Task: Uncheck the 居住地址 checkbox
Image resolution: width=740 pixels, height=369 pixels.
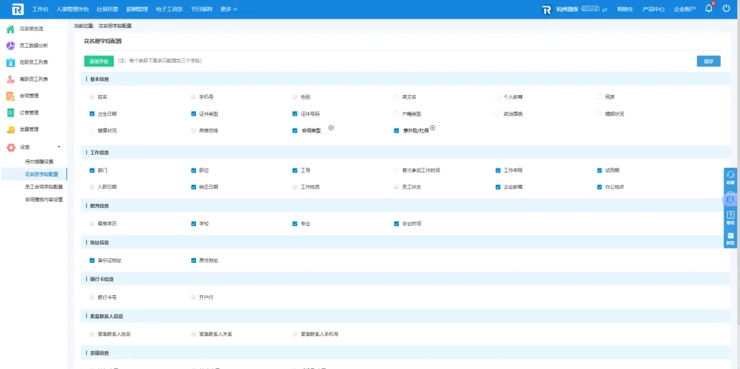Action: coord(193,260)
